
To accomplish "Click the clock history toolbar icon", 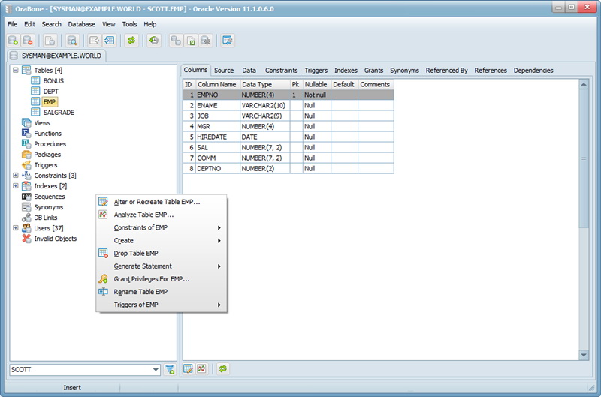I will click(x=153, y=41).
